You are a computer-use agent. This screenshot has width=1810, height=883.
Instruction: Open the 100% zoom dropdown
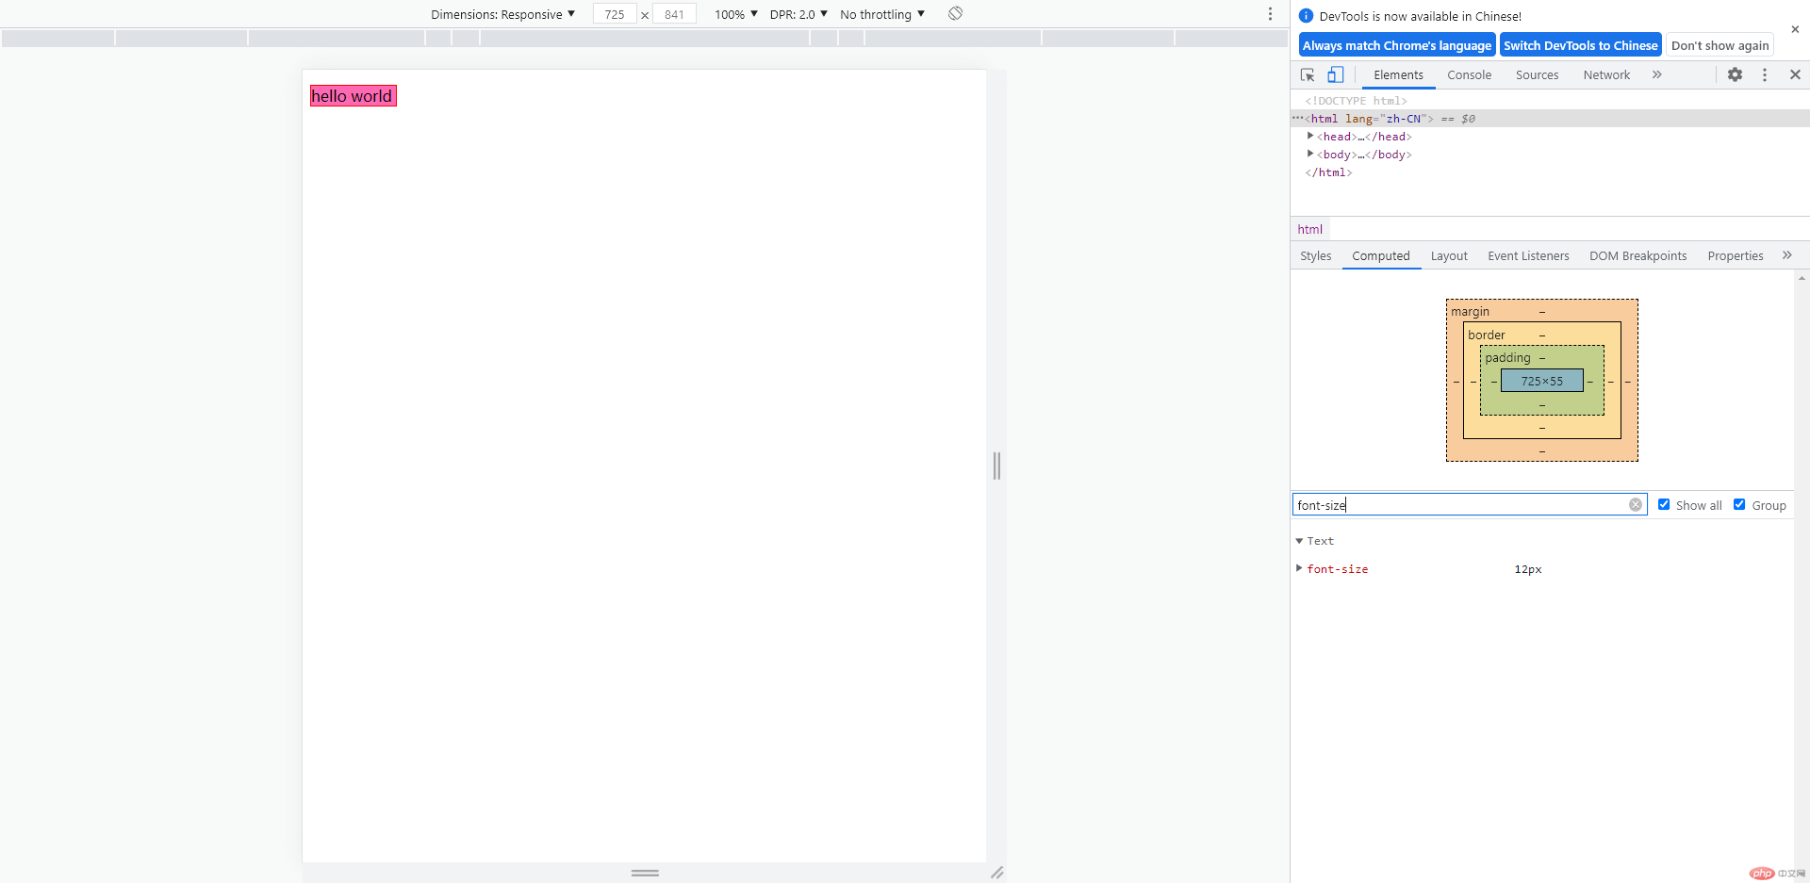735,14
